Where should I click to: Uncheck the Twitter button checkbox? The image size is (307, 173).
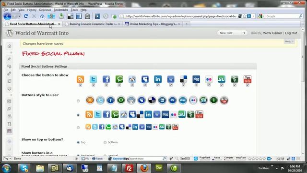(93, 85)
